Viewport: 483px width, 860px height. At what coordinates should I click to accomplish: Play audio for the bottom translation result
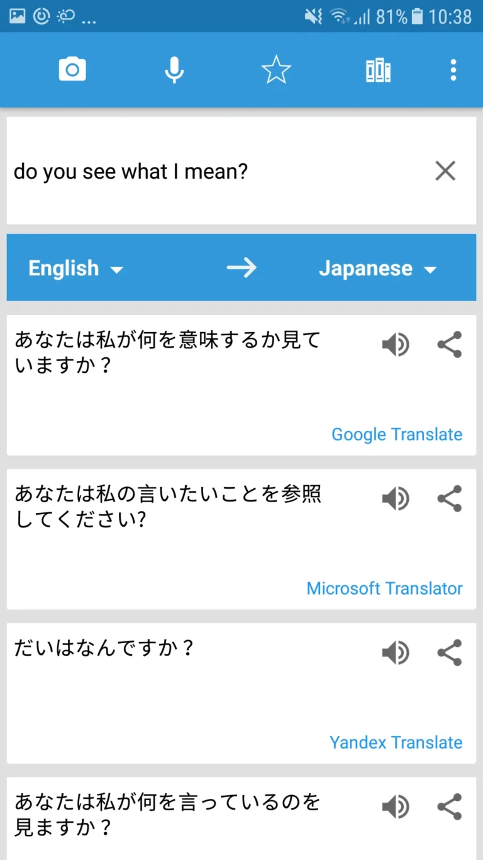396,807
